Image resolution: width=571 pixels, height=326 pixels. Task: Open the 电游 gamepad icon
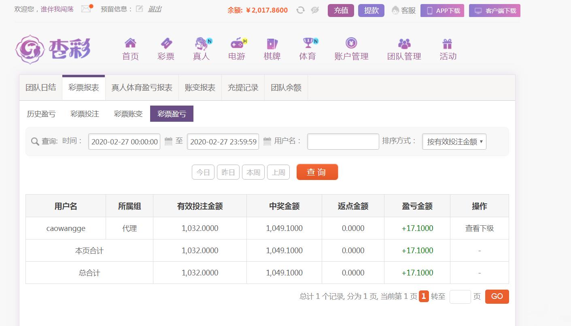(237, 43)
